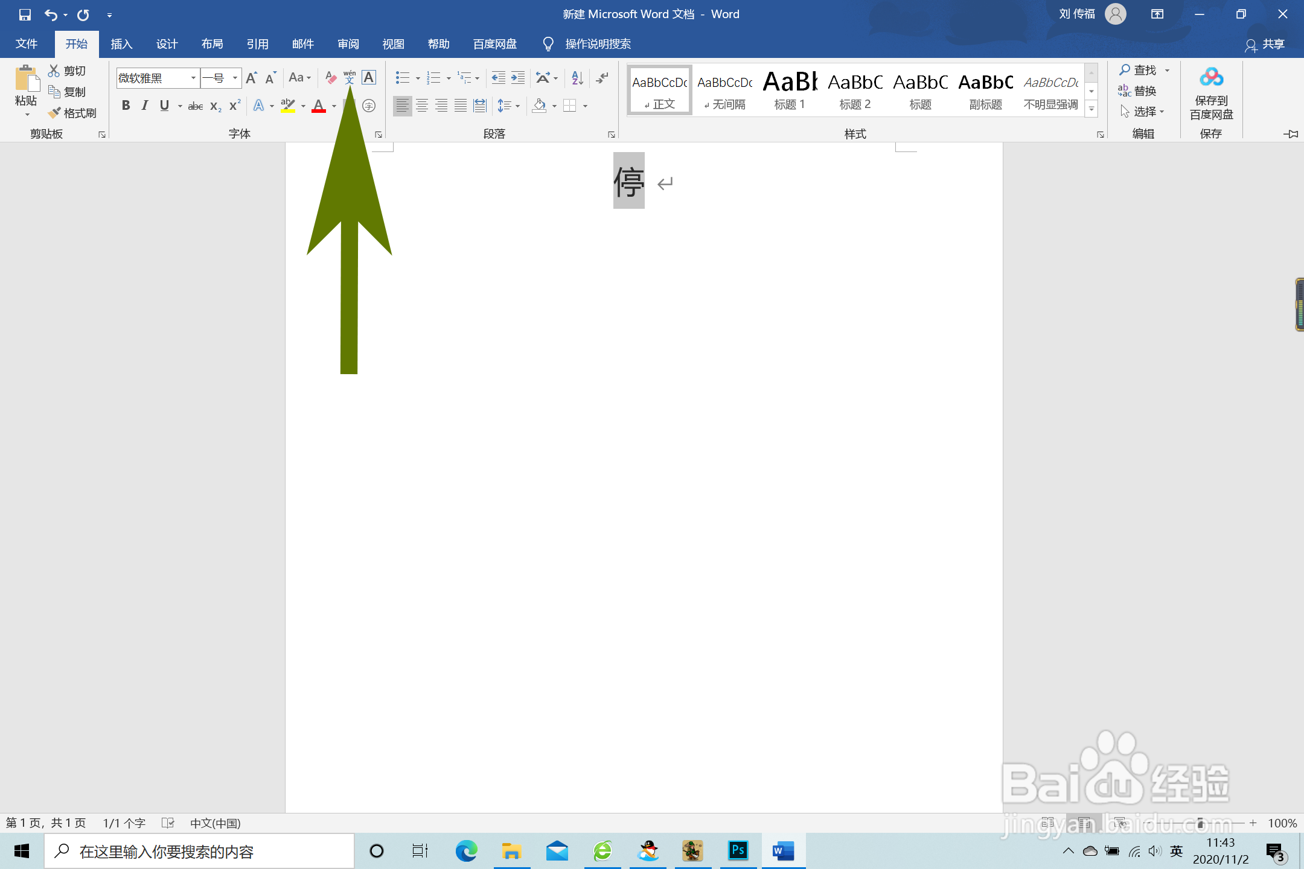Toggle Italic formatting

click(145, 106)
